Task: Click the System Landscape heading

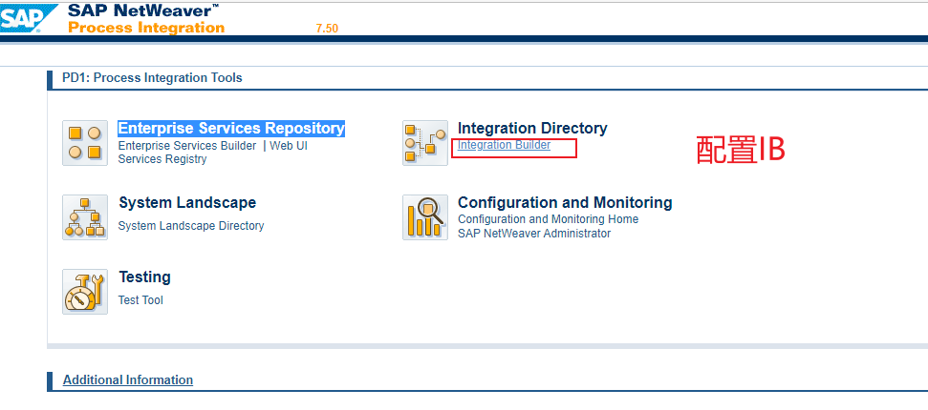Action: tap(187, 202)
